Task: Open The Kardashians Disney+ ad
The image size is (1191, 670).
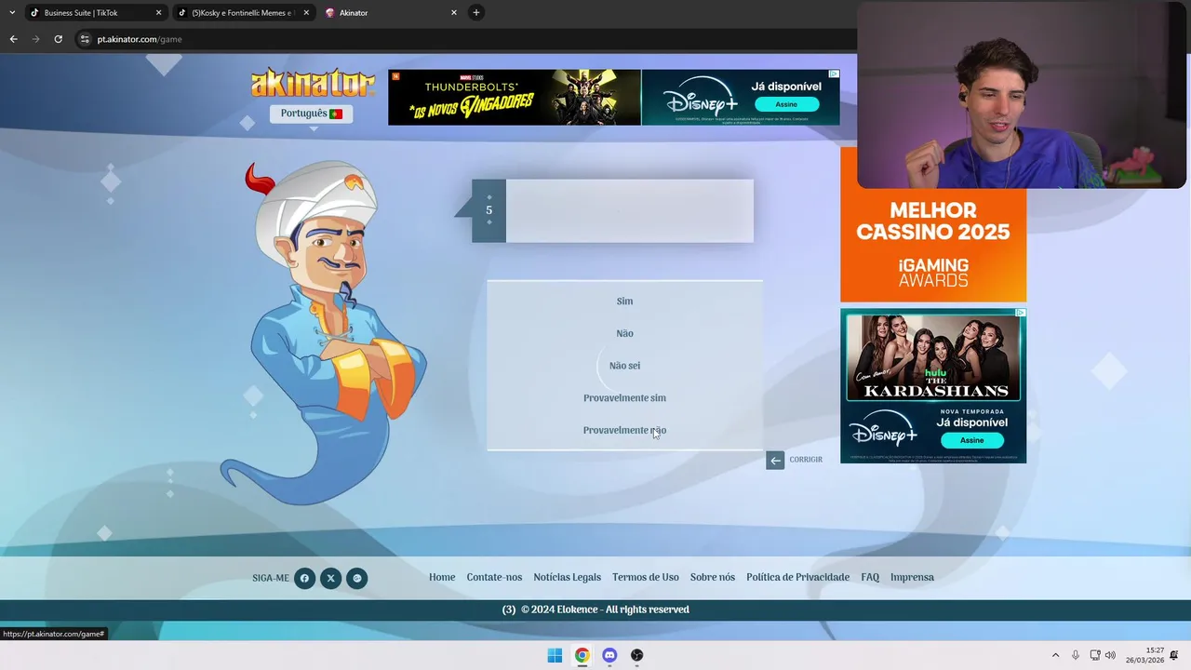Action: [933, 386]
